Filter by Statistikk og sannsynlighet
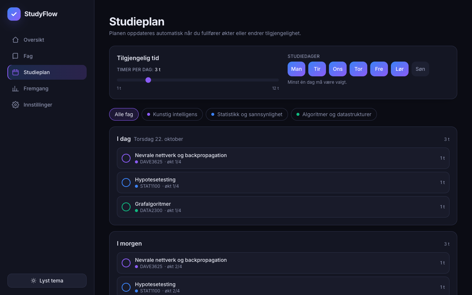Screen dimensions: 472x295 click(247, 114)
